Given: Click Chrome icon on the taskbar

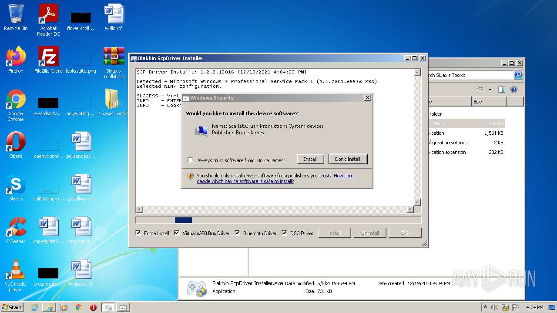Looking at the screenshot, I should (x=79, y=307).
